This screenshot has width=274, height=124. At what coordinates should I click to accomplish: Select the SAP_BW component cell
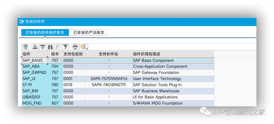pyautogui.click(x=35, y=91)
